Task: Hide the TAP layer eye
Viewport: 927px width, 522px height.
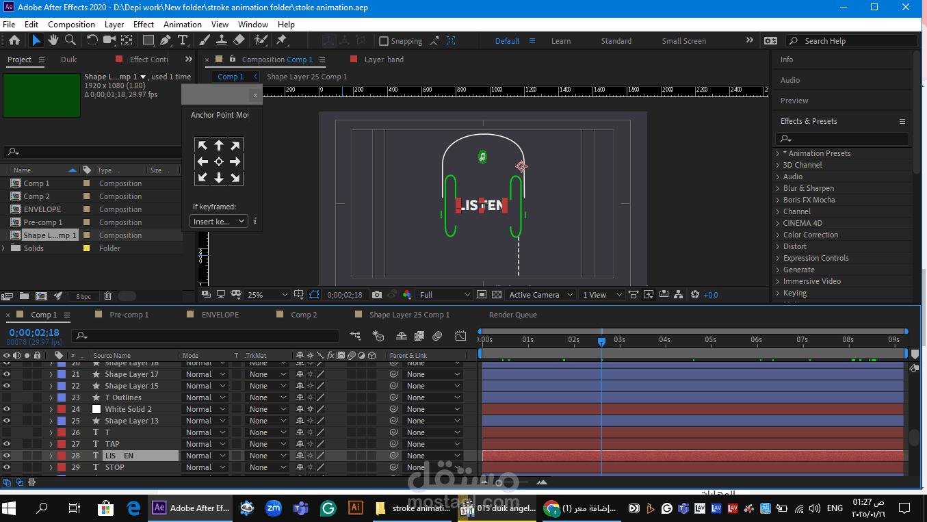Action: coord(7,444)
